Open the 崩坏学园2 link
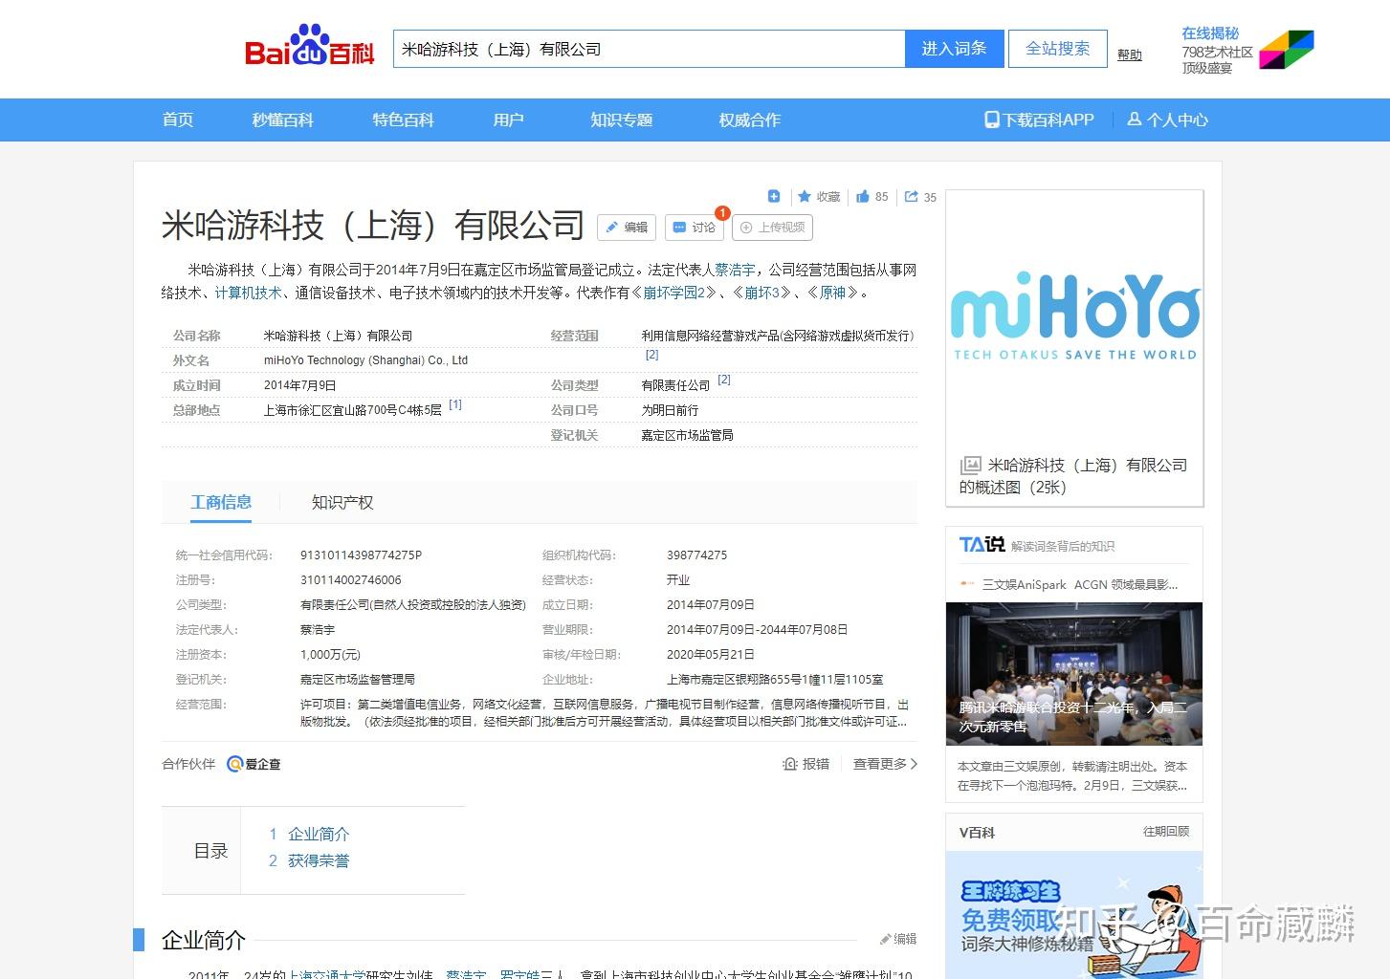Viewport: 1390px width, 979px height. pos(674,293)
